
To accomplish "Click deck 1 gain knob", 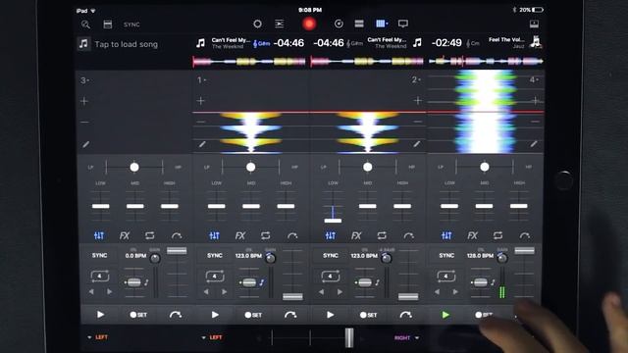I will pos(271,259).
